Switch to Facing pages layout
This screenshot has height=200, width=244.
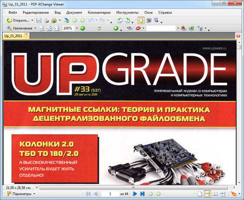pos(215,194)
